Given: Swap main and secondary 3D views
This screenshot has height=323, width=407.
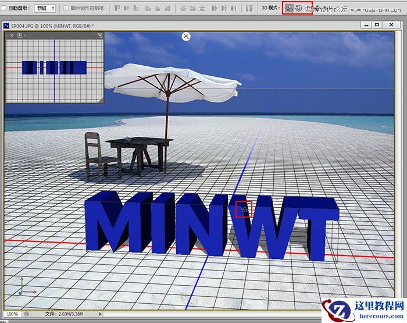Looking at the screenshot, I should pos(100,36).
